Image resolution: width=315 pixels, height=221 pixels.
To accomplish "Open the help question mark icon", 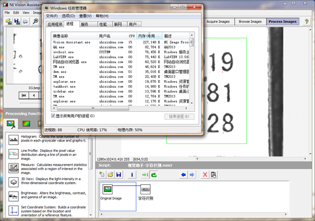I will (x=306, y=22).
